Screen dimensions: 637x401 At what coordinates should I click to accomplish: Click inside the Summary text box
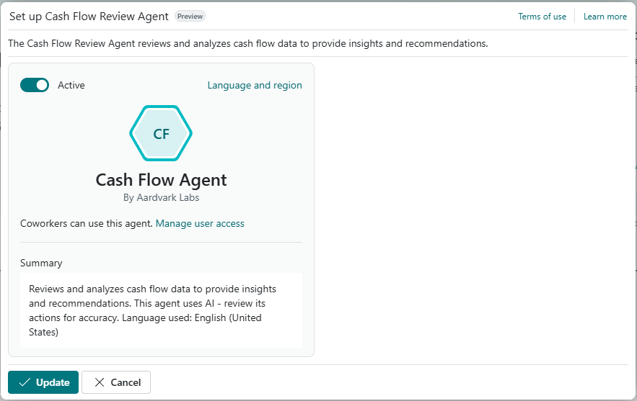point(161,310)
